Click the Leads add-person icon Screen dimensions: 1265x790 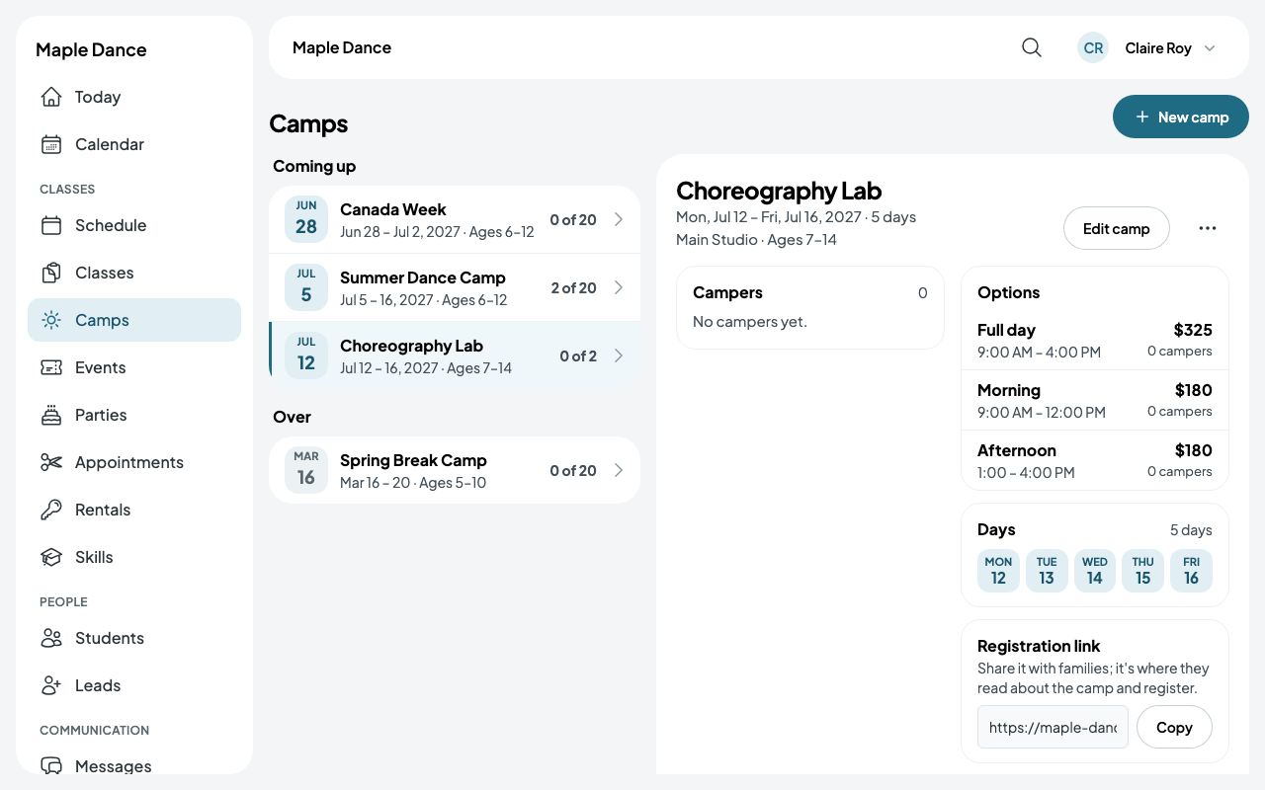pos(51,685)
